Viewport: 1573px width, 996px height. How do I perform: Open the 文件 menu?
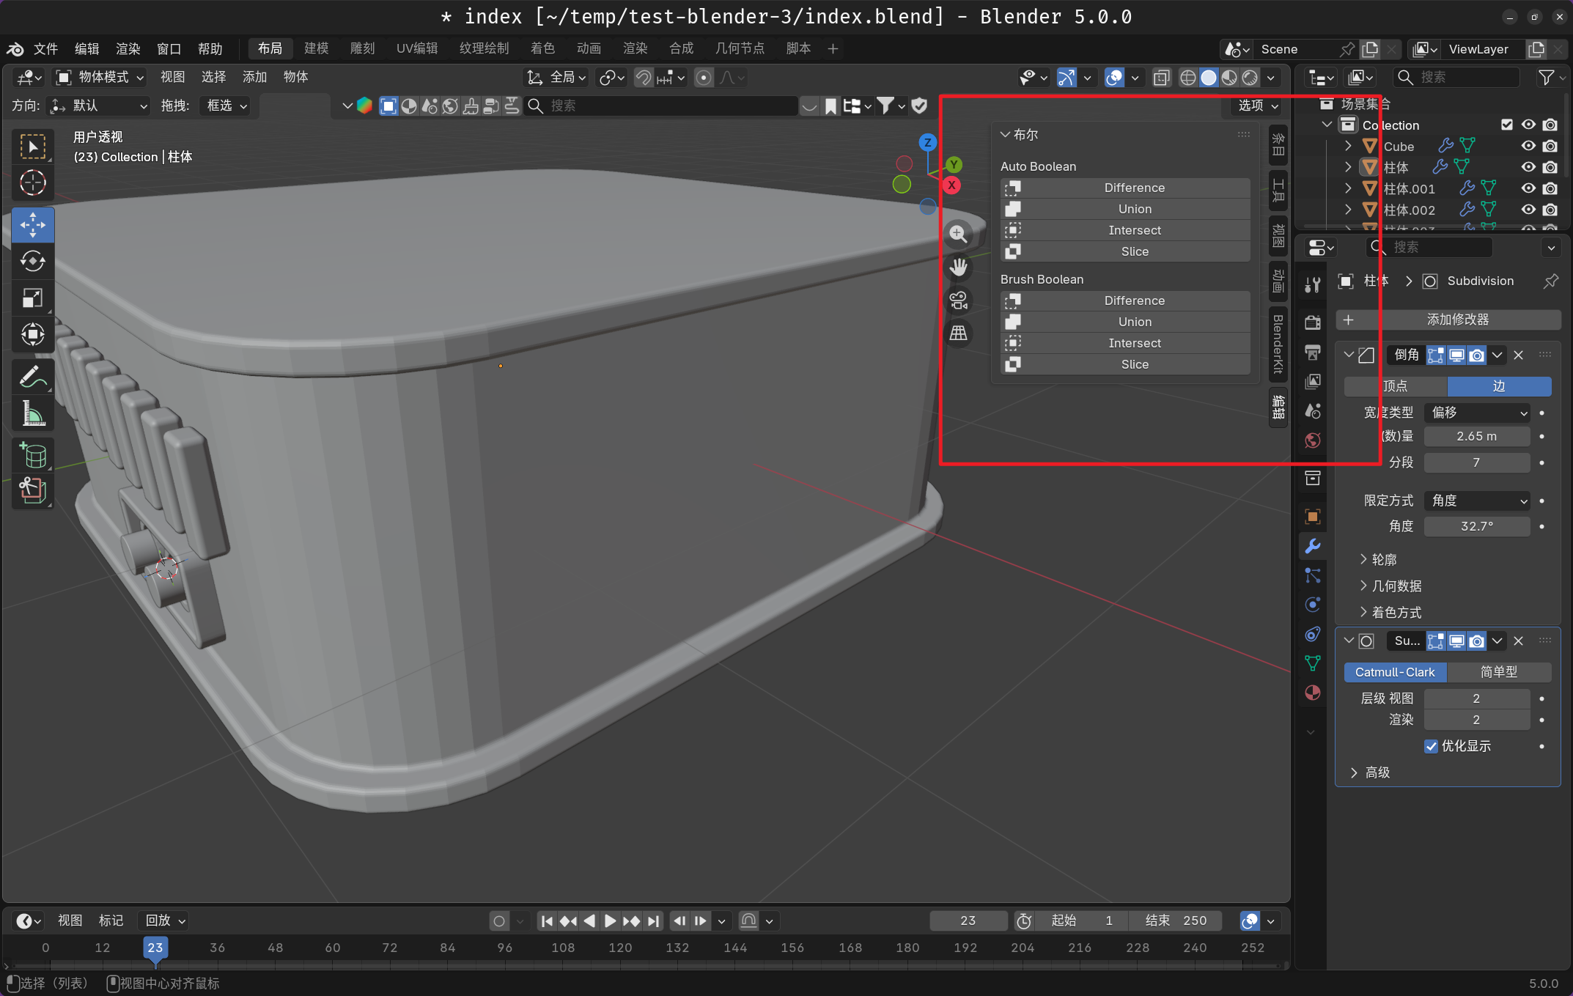tap(45, 49)
